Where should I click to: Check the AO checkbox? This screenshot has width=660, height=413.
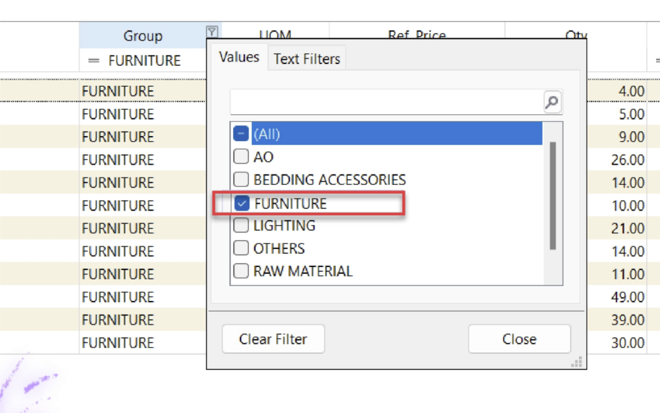[x=241, y=156]
